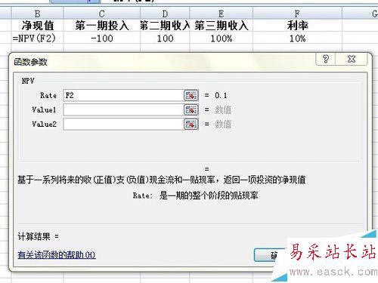
Task: Click the Value1 label in dialog
Action: (44, 109)
